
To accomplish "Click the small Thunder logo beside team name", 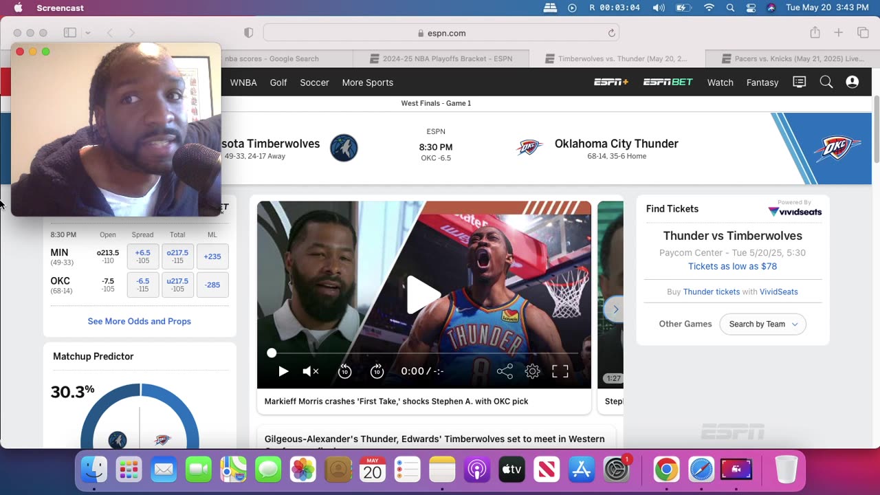I will [530, 148].
